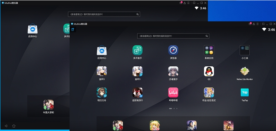Click the window scaling icon in back window

pyautogui.click(x=194, y=3)
